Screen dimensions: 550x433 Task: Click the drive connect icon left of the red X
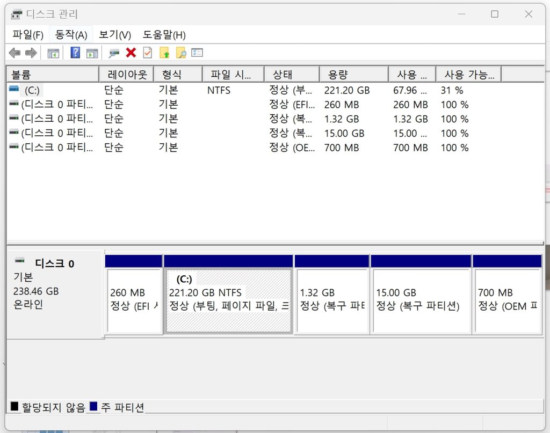point(114,53)
